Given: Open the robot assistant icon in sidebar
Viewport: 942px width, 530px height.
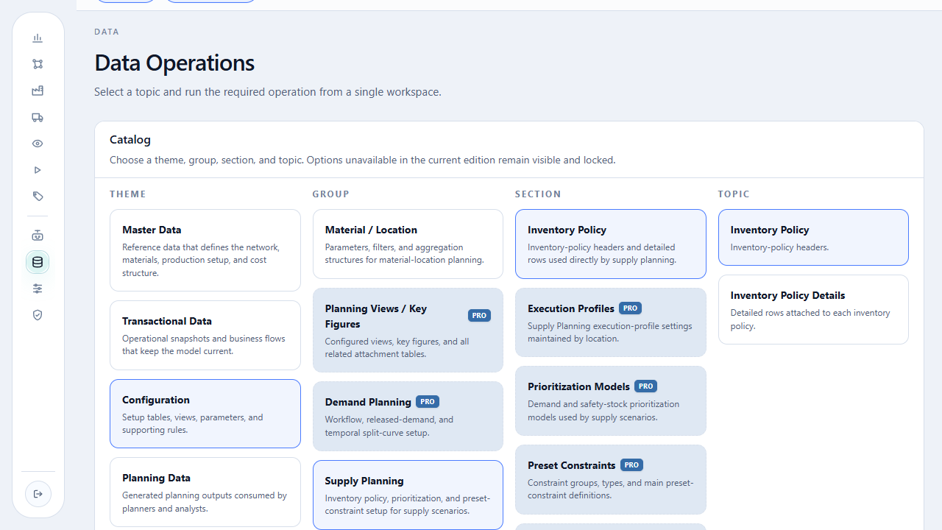Looking at the screenshot, I should click(38, 236).
